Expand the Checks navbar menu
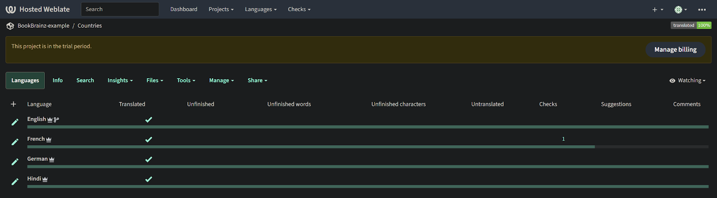The width and height of the screenshot is (717, 198). (x=299, y=9)
